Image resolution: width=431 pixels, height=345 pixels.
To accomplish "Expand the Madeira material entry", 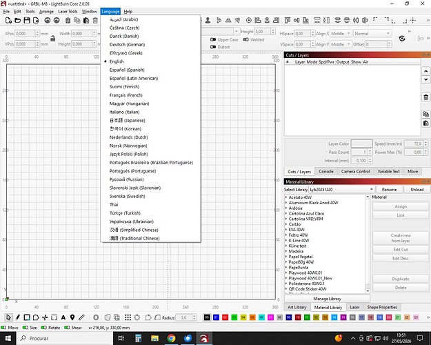I will point(286,251).
